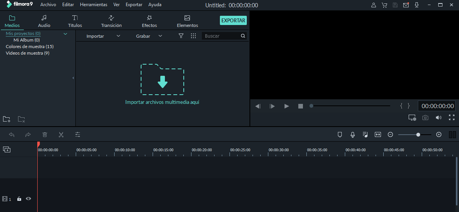Record voiceover with microphone icon
This screenshot has height=212, width=459.
point(353,135)
